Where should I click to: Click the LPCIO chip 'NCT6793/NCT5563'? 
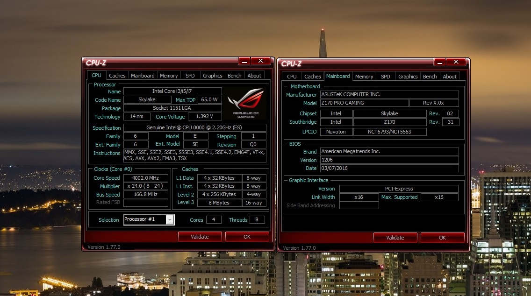tap(390, 132)
